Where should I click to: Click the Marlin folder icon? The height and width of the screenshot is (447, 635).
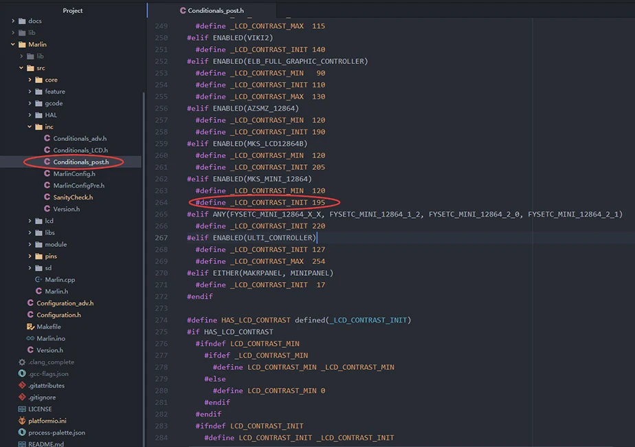pyautogui.click(x=22, y=44)
